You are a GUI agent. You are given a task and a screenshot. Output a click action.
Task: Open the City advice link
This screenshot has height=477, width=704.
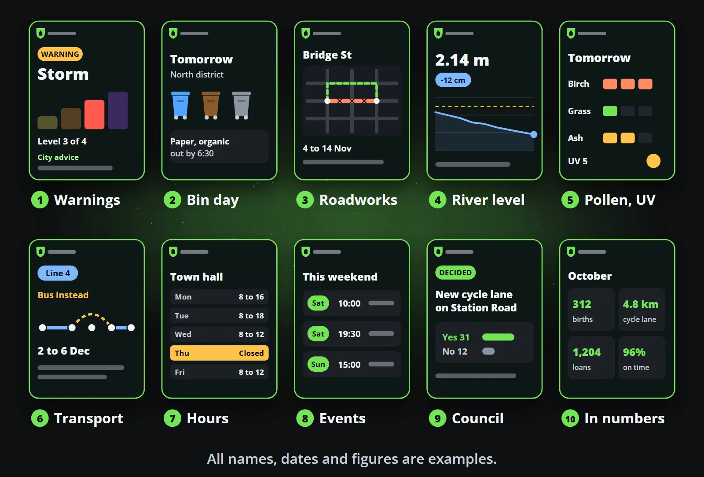pos(58,157)
